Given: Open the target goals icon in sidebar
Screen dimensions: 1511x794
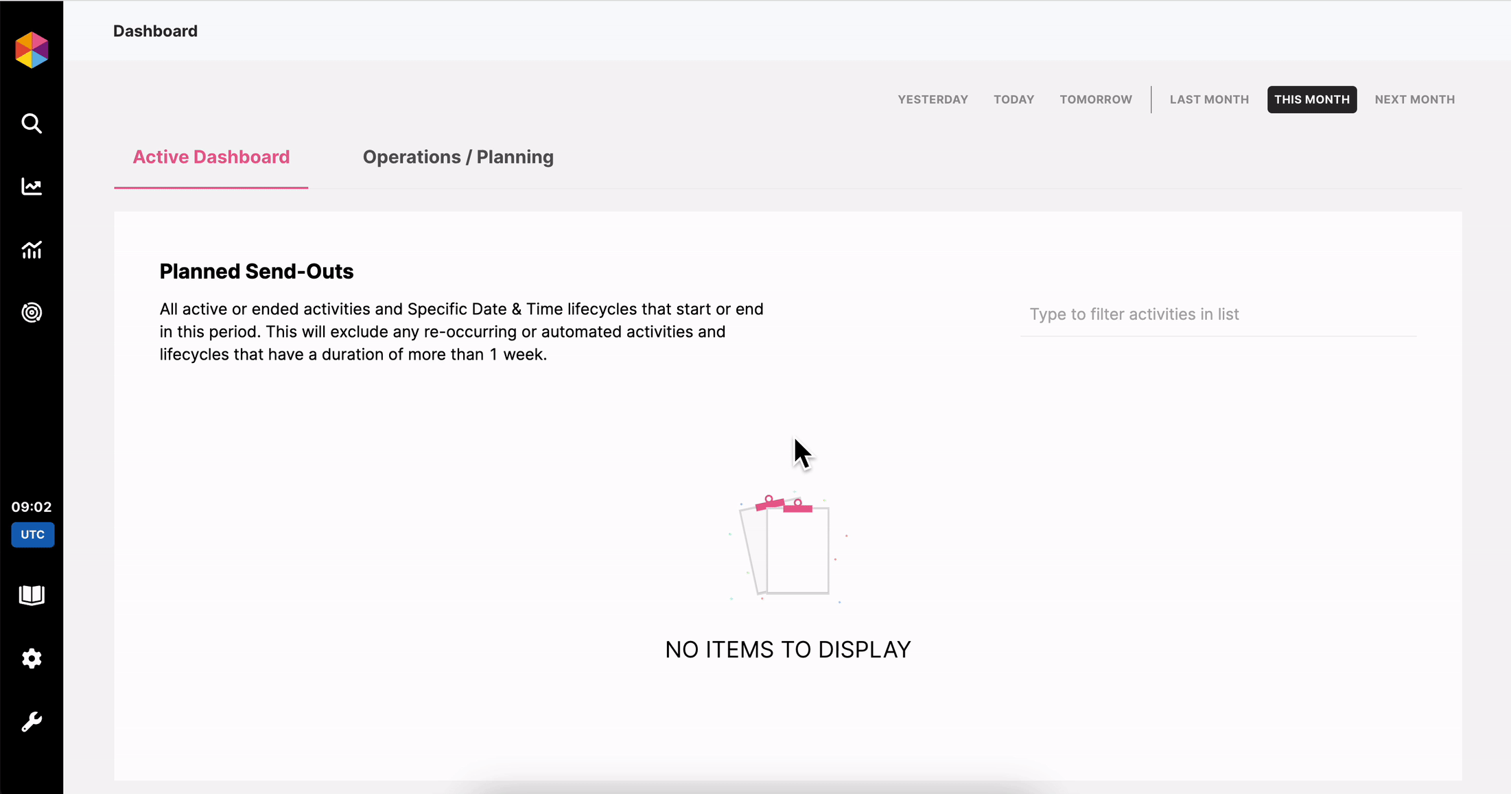Looking at the screenshot, I should click(x=32, y=313).
